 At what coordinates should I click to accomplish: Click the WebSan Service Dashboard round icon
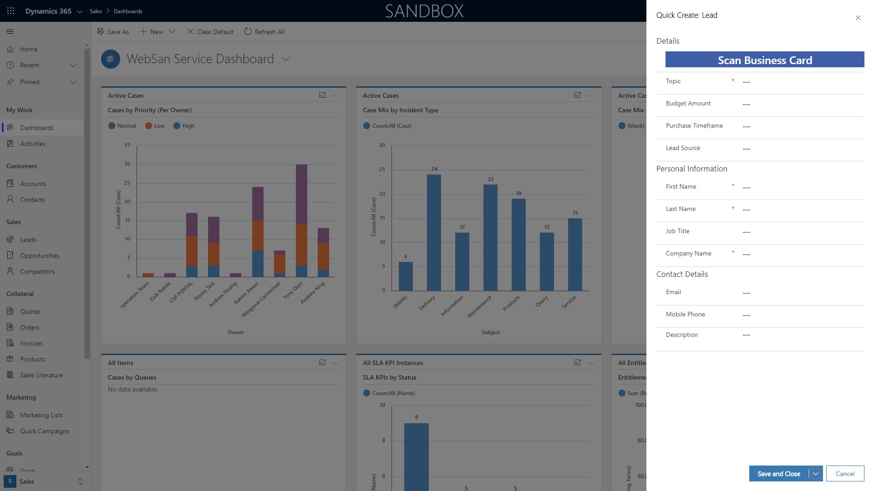[x=111, y=59]
